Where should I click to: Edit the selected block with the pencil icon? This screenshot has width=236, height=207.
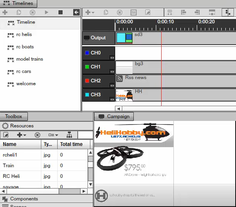click(x=148, y=12)
